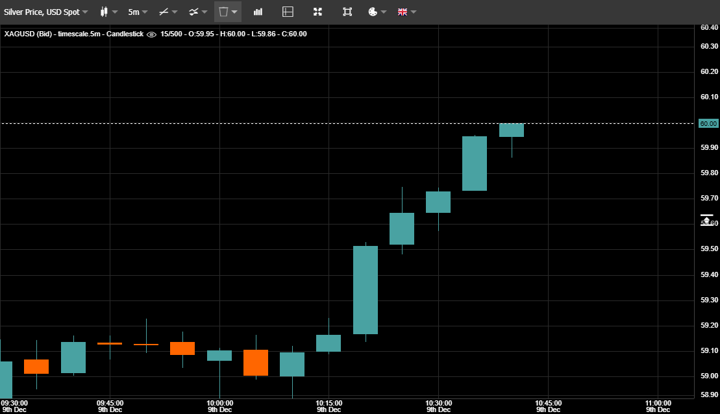Click the 58.90 price axis label
Image resolution: width=720 pixels, height=414 pixels.
point(709,395)
